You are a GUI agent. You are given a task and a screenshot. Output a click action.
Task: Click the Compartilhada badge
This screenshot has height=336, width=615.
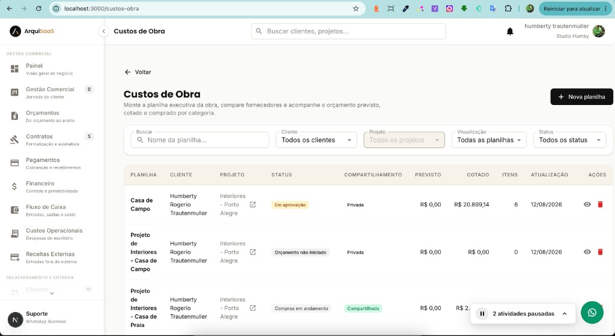tap(363, 308)
